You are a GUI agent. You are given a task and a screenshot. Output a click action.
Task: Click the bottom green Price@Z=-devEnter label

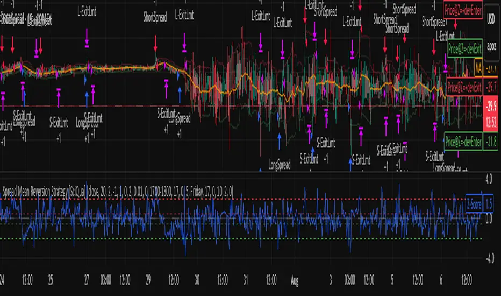coord(462,142)
